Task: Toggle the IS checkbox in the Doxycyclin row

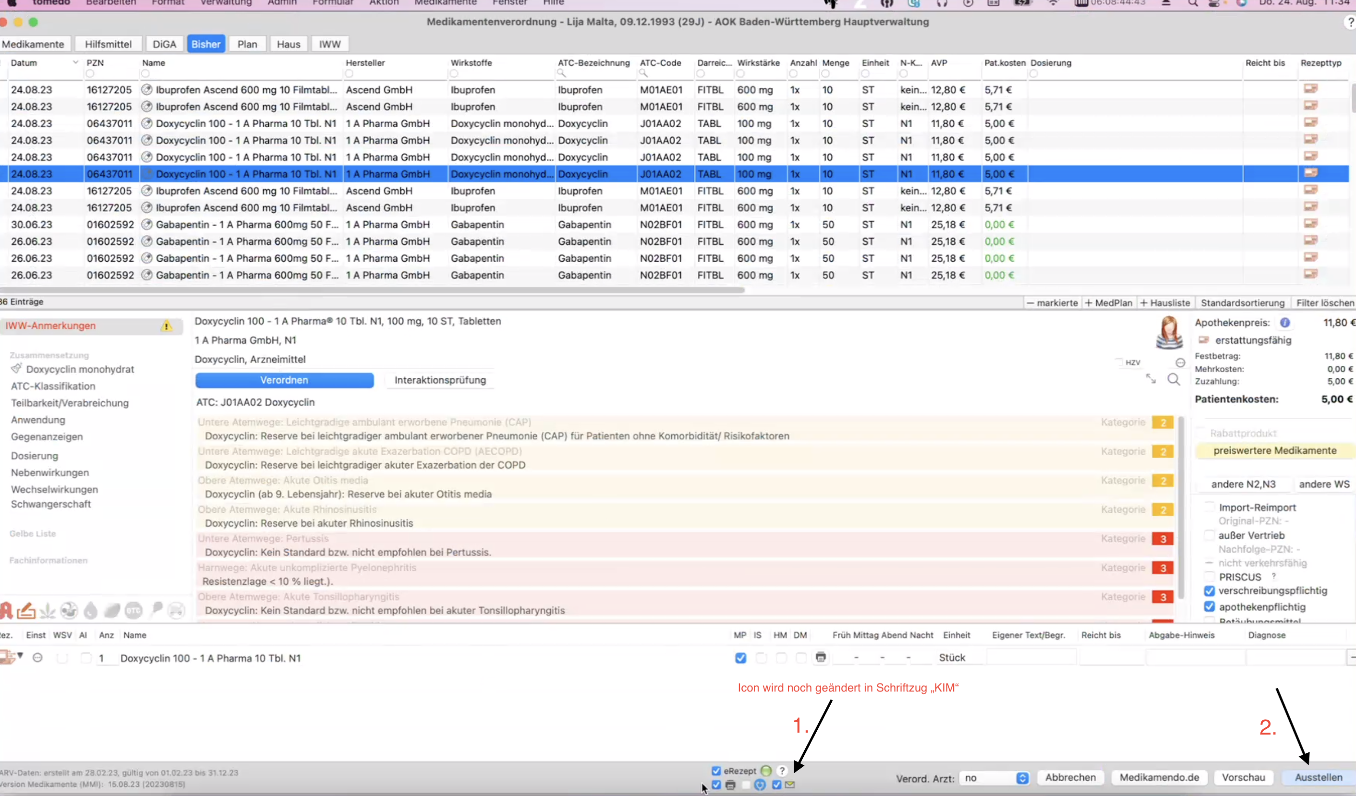Action: 761,658
